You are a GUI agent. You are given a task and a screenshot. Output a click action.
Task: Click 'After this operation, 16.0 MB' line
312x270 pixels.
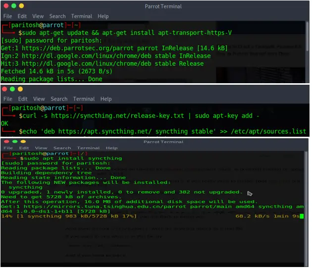[x=129, y=202]
